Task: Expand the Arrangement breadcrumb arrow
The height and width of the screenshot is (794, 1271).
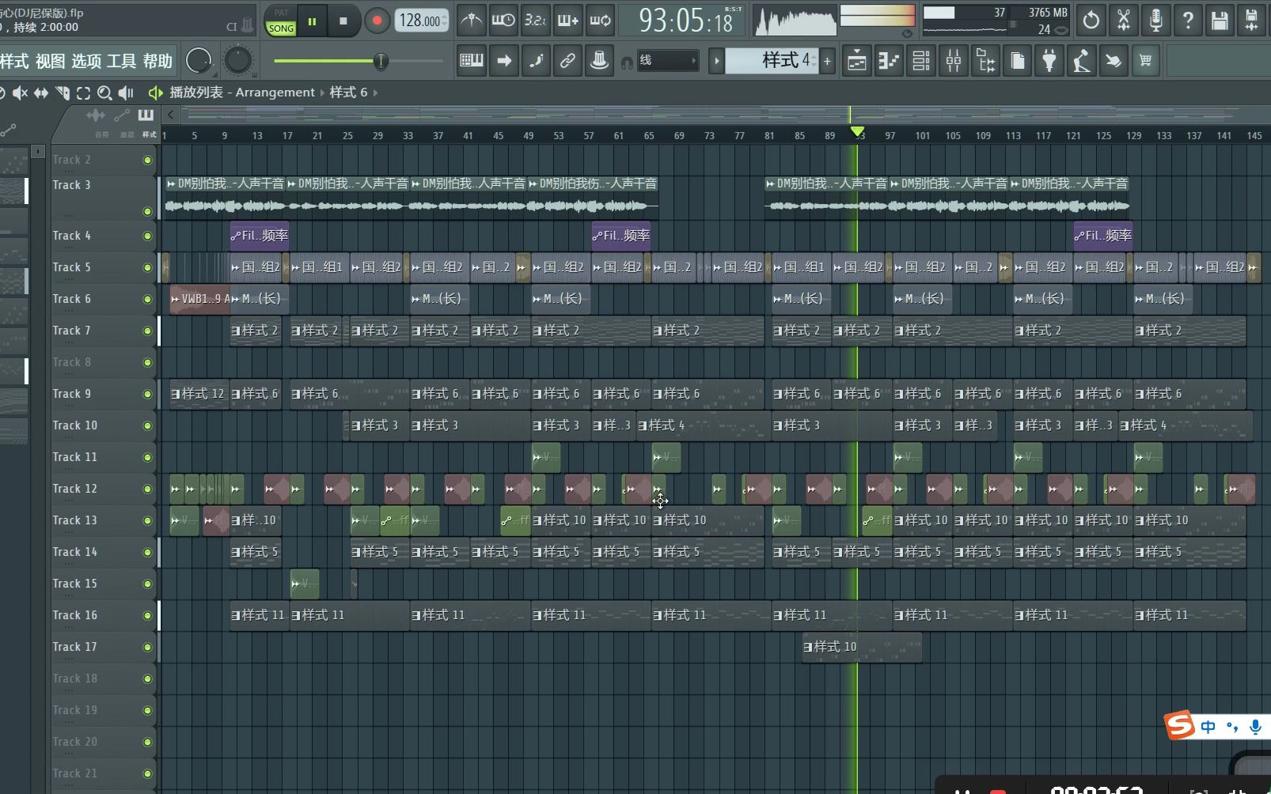Action: pyautogui.click(x=322, y=93)
